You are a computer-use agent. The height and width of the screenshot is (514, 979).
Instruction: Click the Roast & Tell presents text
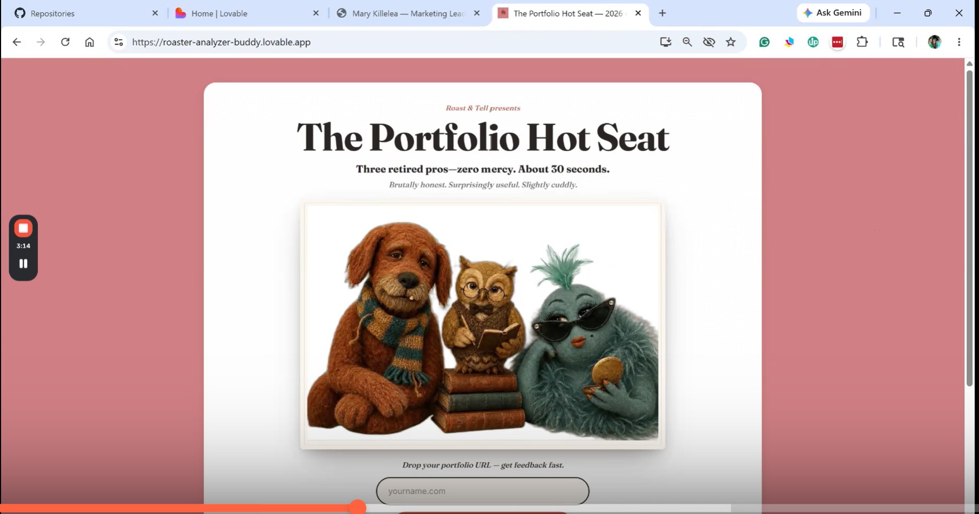pos(483,108)
